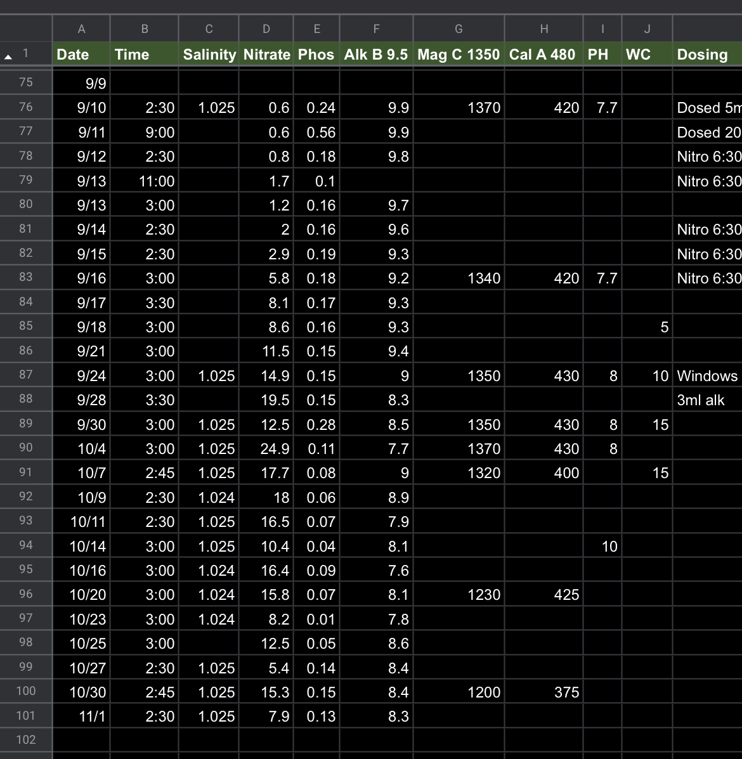Expand the hidden rows arrow beside row 1
This screenshot has height=759, width=742.
pos(8,56)
